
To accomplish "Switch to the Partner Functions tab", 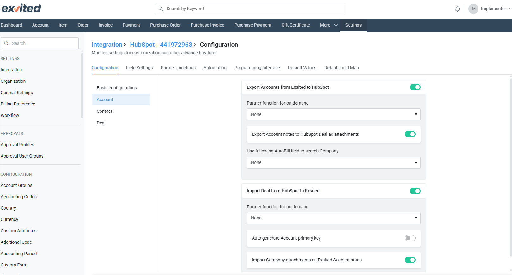I will 178,68.
